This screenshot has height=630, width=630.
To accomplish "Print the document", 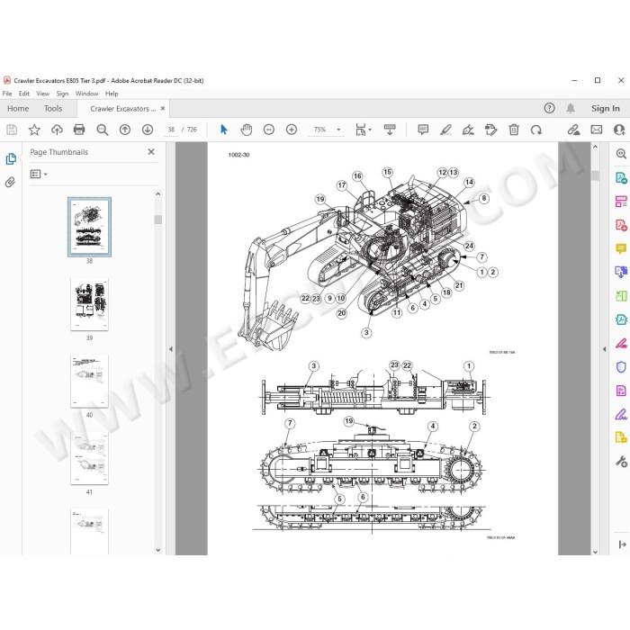I will coord(79,130).
